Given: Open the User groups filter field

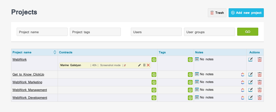Looking at the screenshot, I should (x=209, y=32).
